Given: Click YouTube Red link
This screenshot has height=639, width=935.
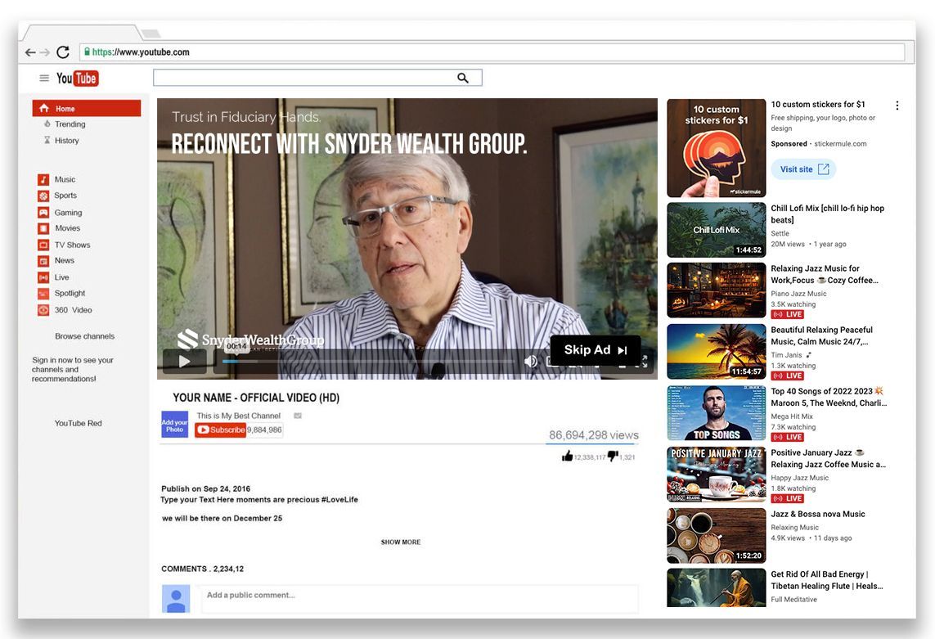Looking at the screenshot, I should [78, 423].
